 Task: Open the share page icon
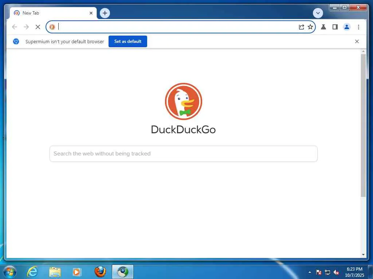tap(301, 27)
